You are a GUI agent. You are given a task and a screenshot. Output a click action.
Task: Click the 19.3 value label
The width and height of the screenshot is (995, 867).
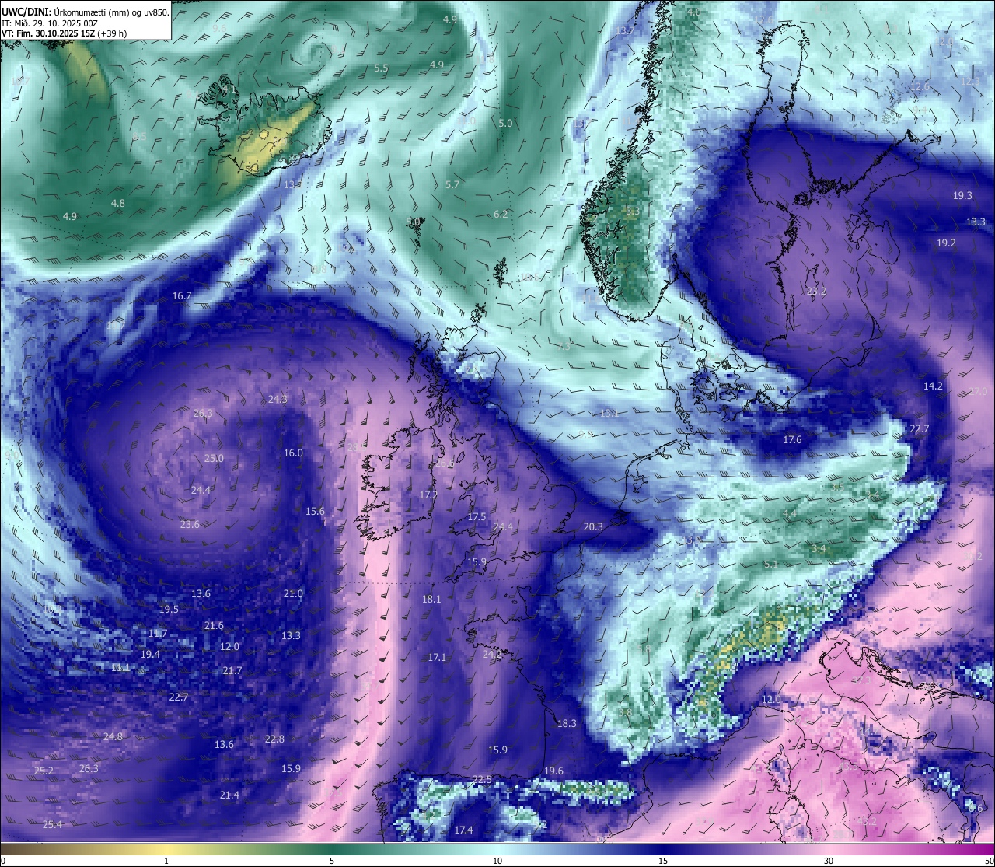tap(962, 195)
